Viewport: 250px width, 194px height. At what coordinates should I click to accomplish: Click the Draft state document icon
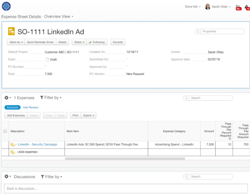(x=47, y=59)
